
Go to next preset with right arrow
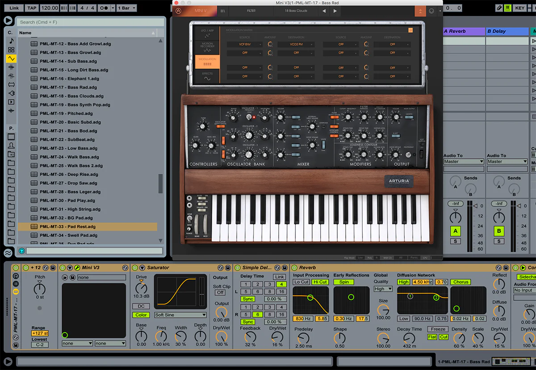click(335, 11)
